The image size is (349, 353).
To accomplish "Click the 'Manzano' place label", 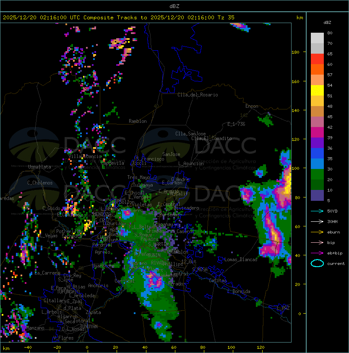I will (35, 328).
